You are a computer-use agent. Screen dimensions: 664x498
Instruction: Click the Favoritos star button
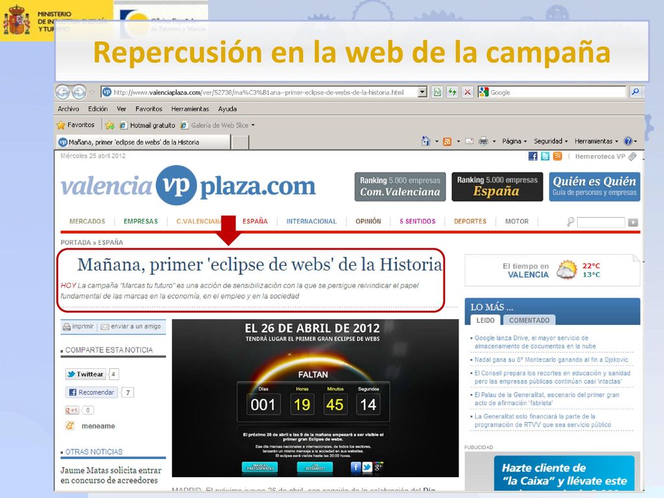tap(75, 125)
